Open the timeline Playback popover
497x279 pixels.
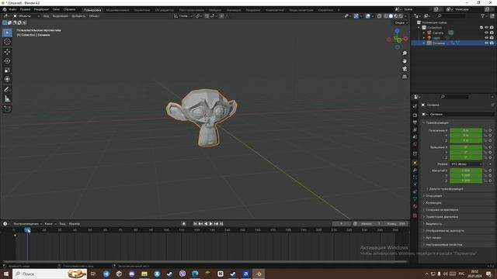click(x=27, y=224)
